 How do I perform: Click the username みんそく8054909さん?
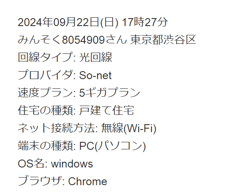point(72,40)
